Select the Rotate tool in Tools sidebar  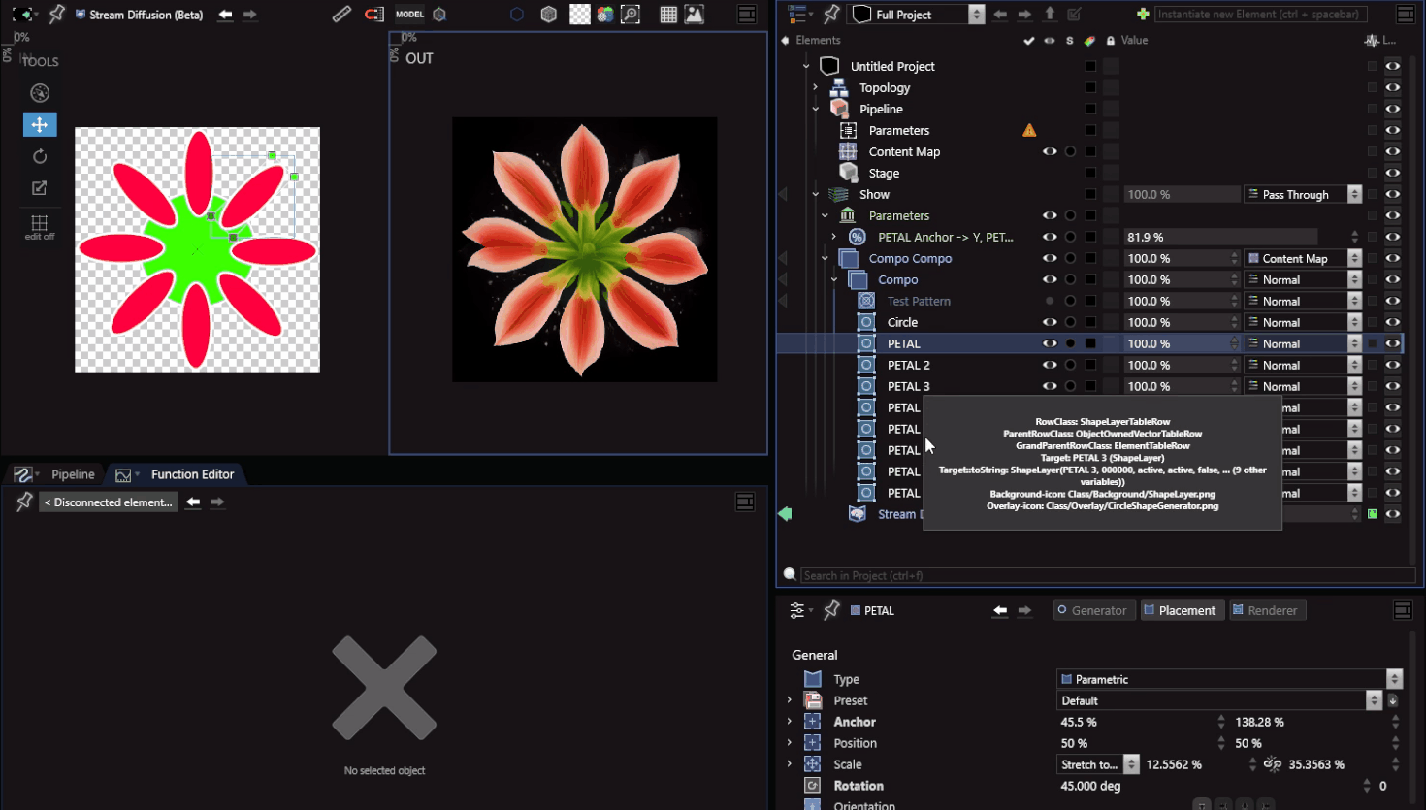[40, 156]
